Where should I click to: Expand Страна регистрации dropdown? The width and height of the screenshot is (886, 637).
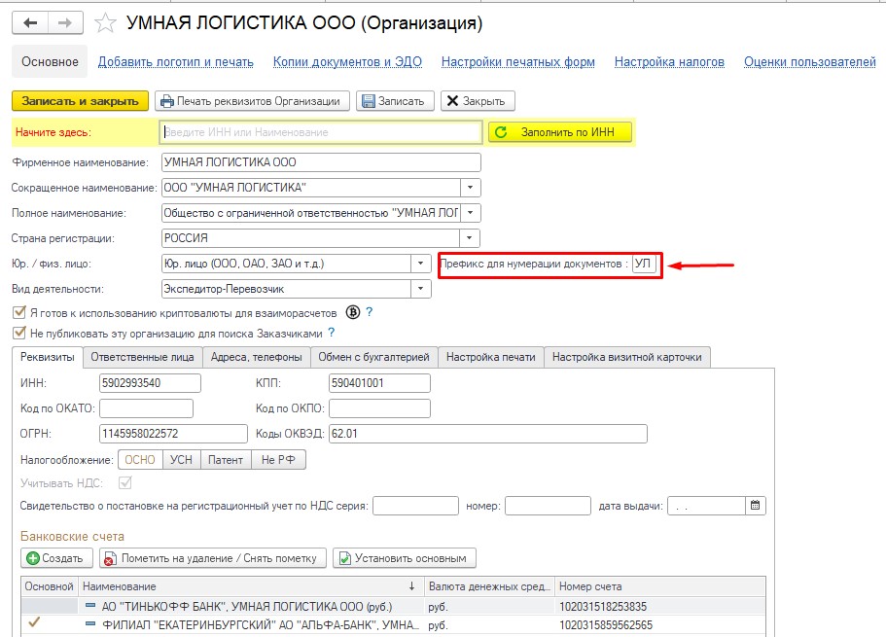tap(470, 238)
